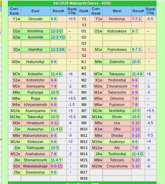The width and height of the screenshot is (165, 184).
Task: Select the 12-3 DK result cell
Action: [x=58, y=49]
